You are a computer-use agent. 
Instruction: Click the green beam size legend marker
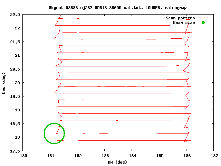(x=203, y=22)
